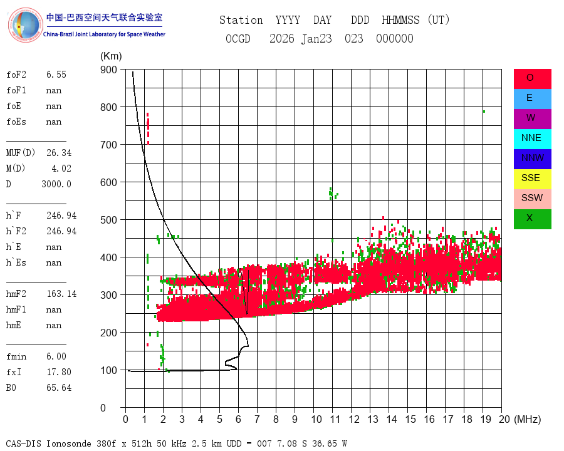Click the h`E label

point(14,247)
